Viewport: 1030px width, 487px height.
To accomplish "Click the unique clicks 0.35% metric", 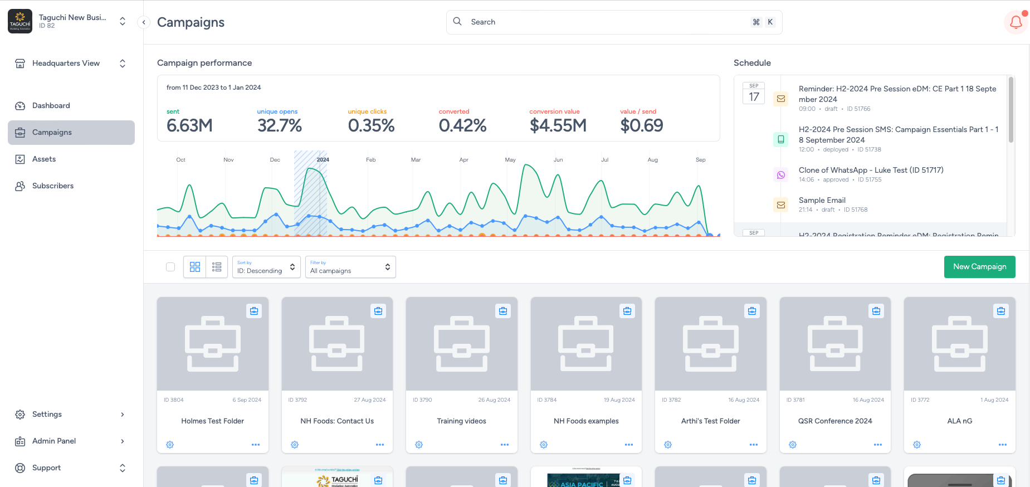I will click(x=371, y=121).
